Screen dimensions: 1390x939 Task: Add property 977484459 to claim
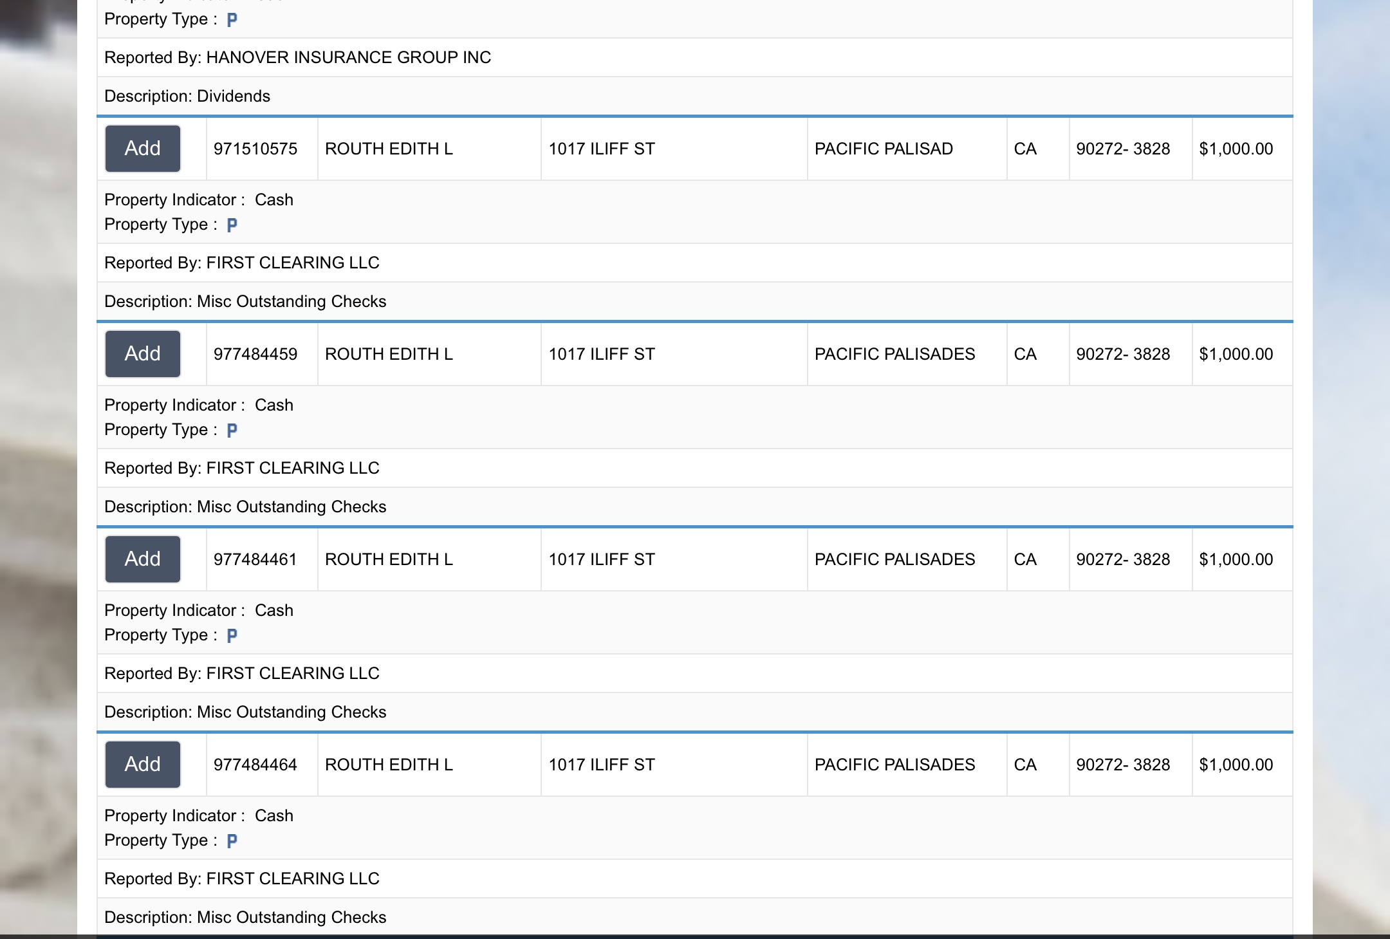tap(143, 354)
